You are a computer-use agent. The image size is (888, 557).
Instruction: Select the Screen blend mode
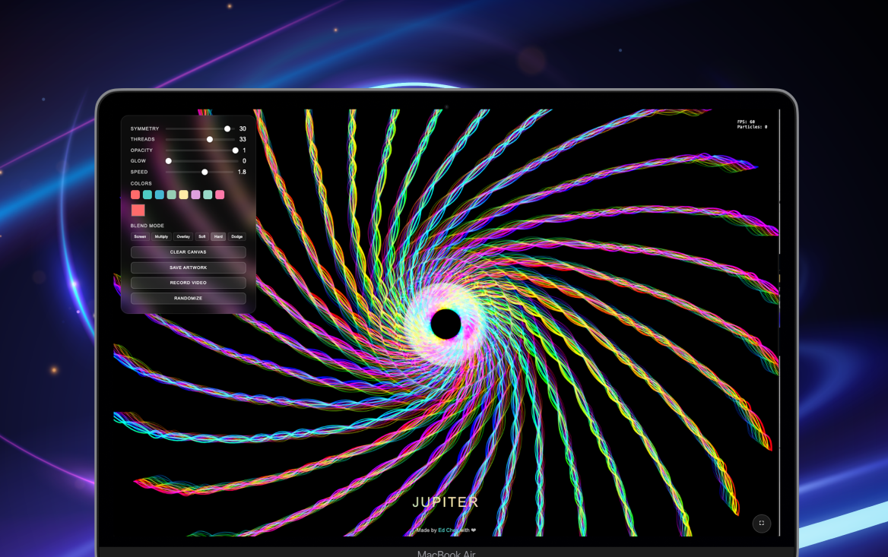[140, 237]
